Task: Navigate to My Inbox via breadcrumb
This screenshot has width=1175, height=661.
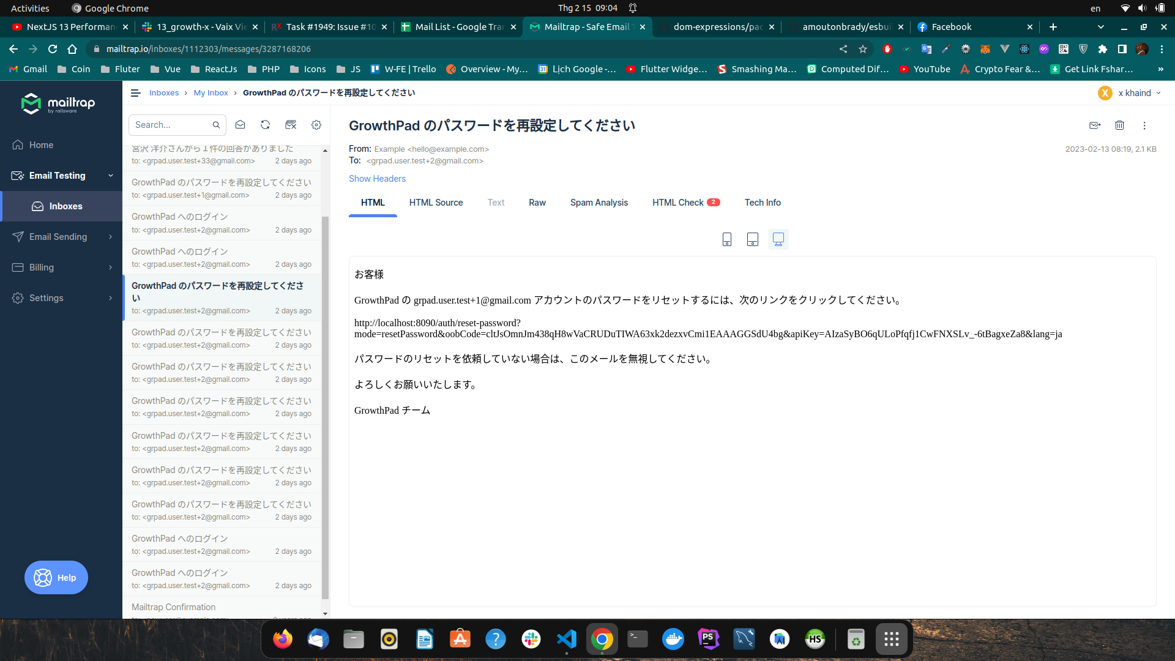Action: pos(211,92)
